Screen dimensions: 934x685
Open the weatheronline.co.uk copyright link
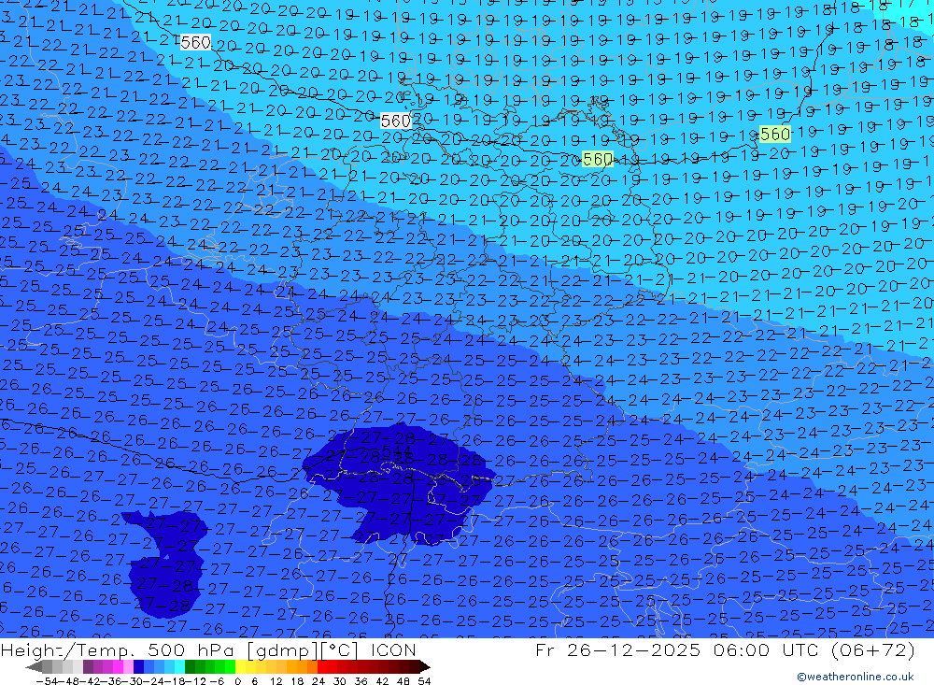855,677
